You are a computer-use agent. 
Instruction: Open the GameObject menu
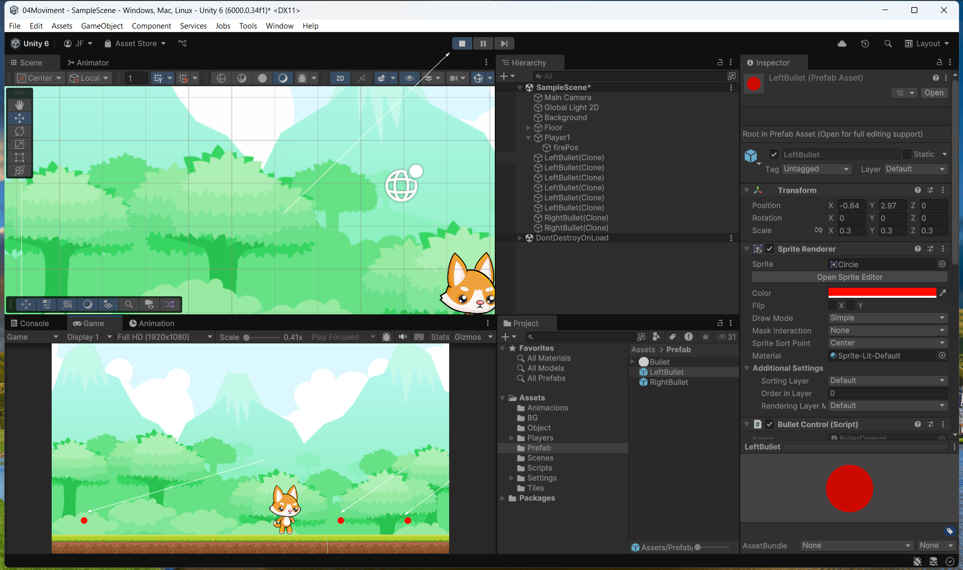(x=102, y=26)
